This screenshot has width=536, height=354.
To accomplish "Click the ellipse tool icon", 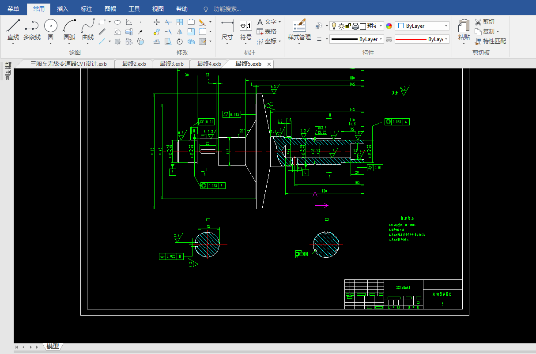I will pos(117,22).
